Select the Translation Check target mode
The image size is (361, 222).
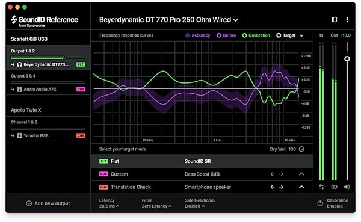click(x=202, y=187)
